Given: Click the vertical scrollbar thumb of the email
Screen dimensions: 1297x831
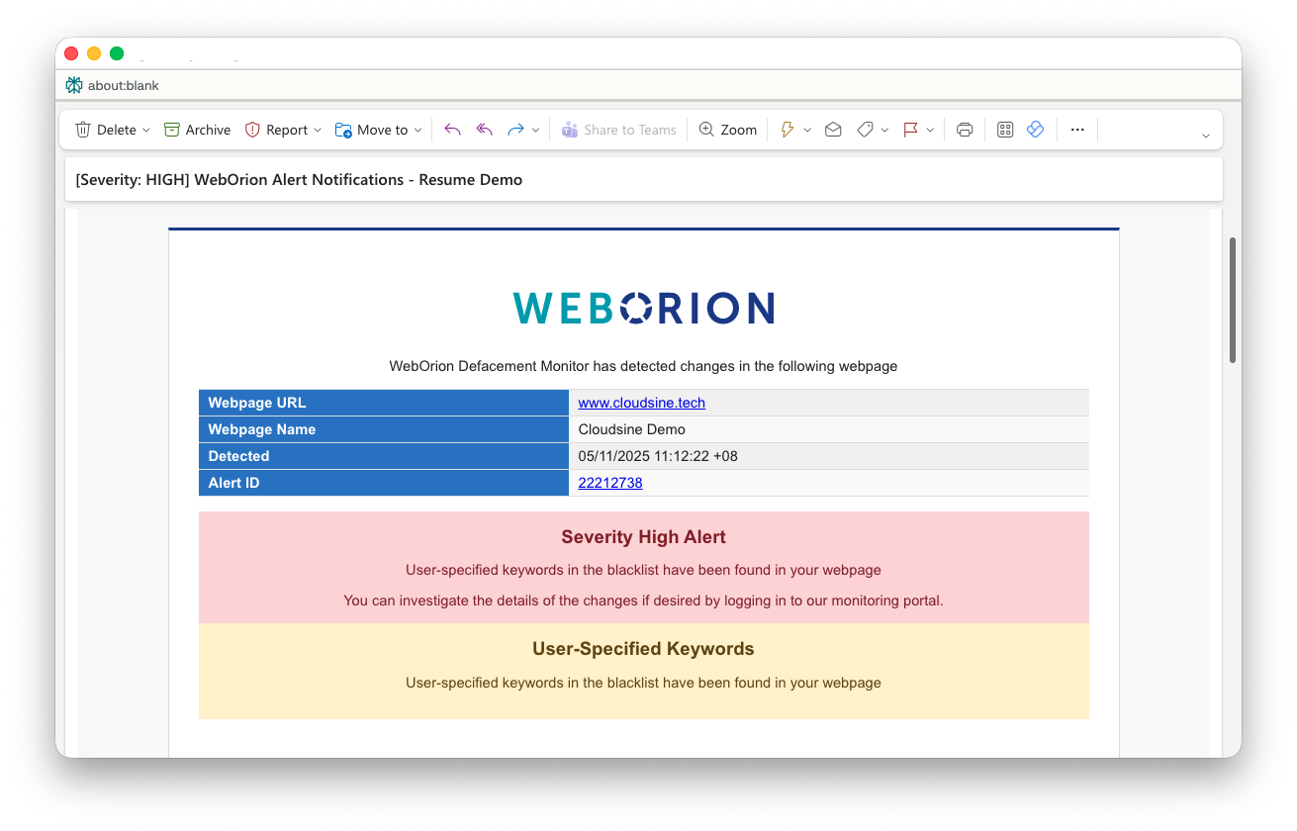Looking at the screenshot, I should click(x=1233, y=300).
